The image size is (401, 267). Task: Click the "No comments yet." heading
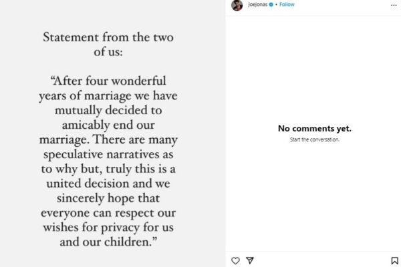[x=314, y=129]
